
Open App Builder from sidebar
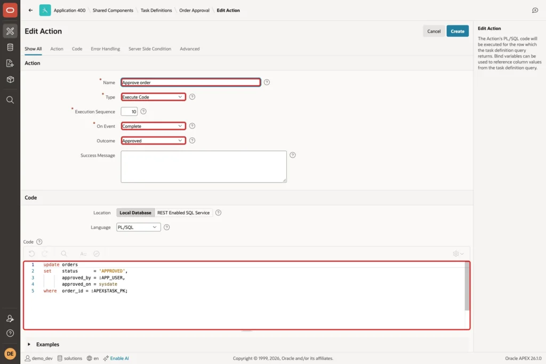click(10, 31)
